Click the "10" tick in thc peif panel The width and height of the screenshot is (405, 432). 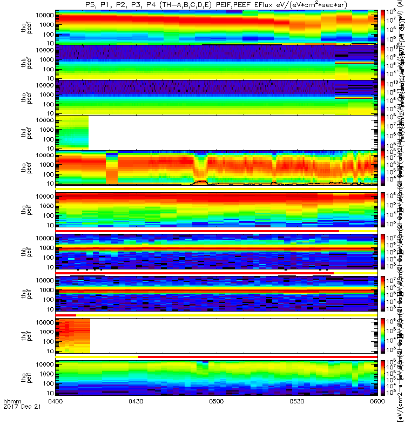point(50,309)
